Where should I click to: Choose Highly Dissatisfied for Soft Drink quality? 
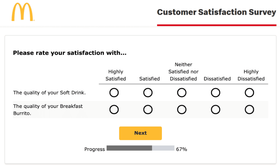click(249, 93)
